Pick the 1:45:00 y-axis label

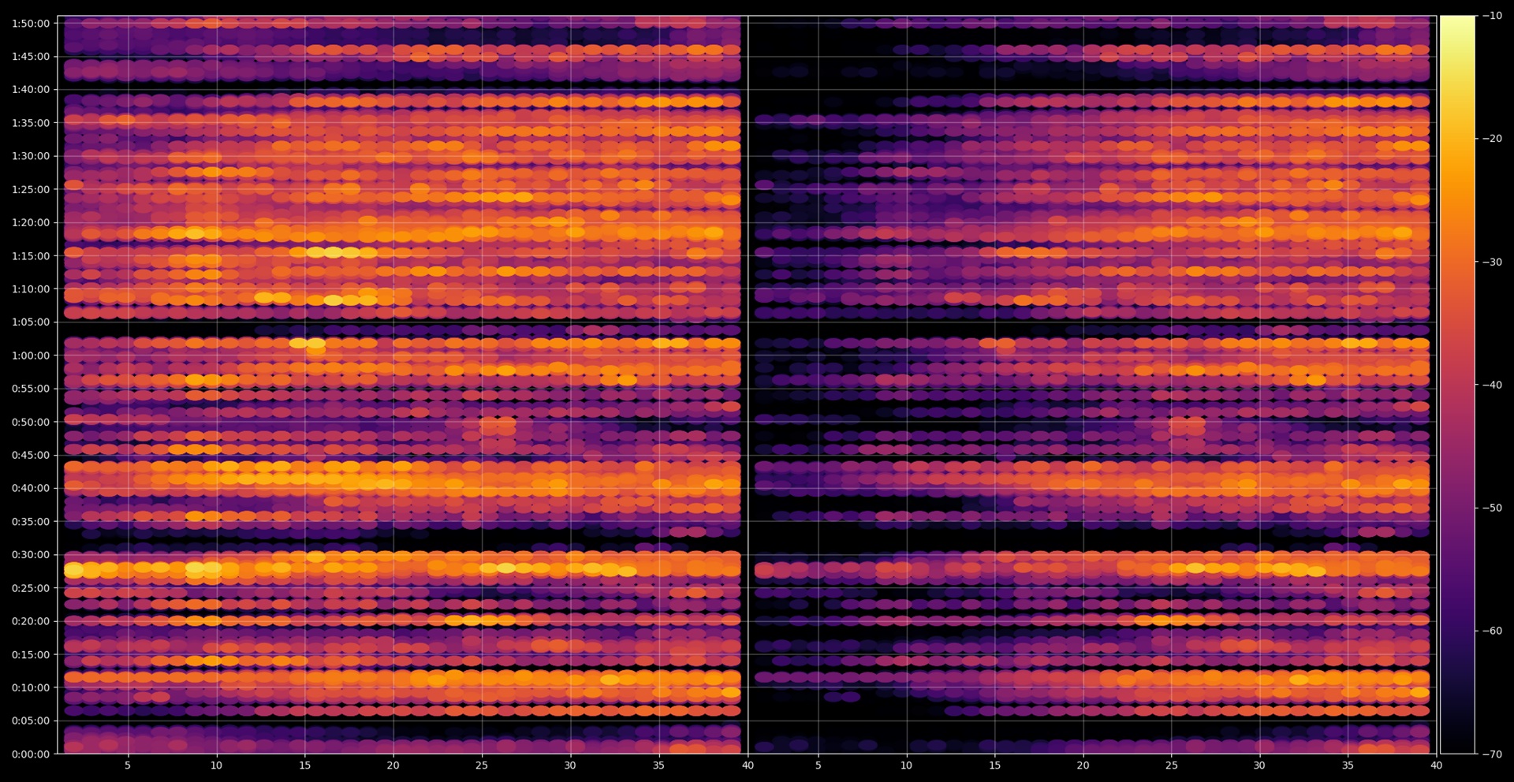point(31,56)
